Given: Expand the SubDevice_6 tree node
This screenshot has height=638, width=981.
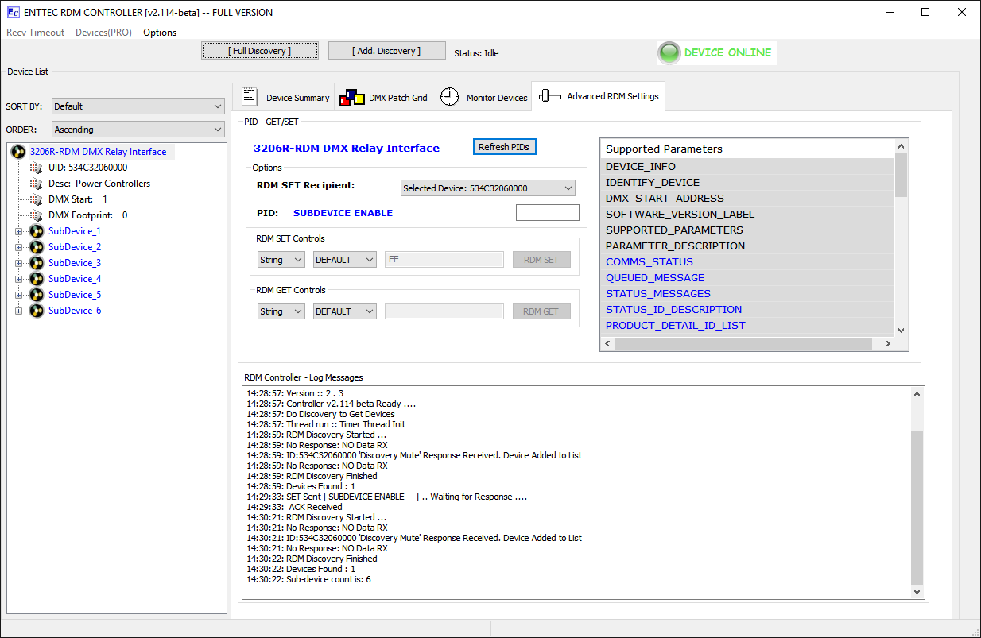Looking at the screenshot, I should point(19,311).
